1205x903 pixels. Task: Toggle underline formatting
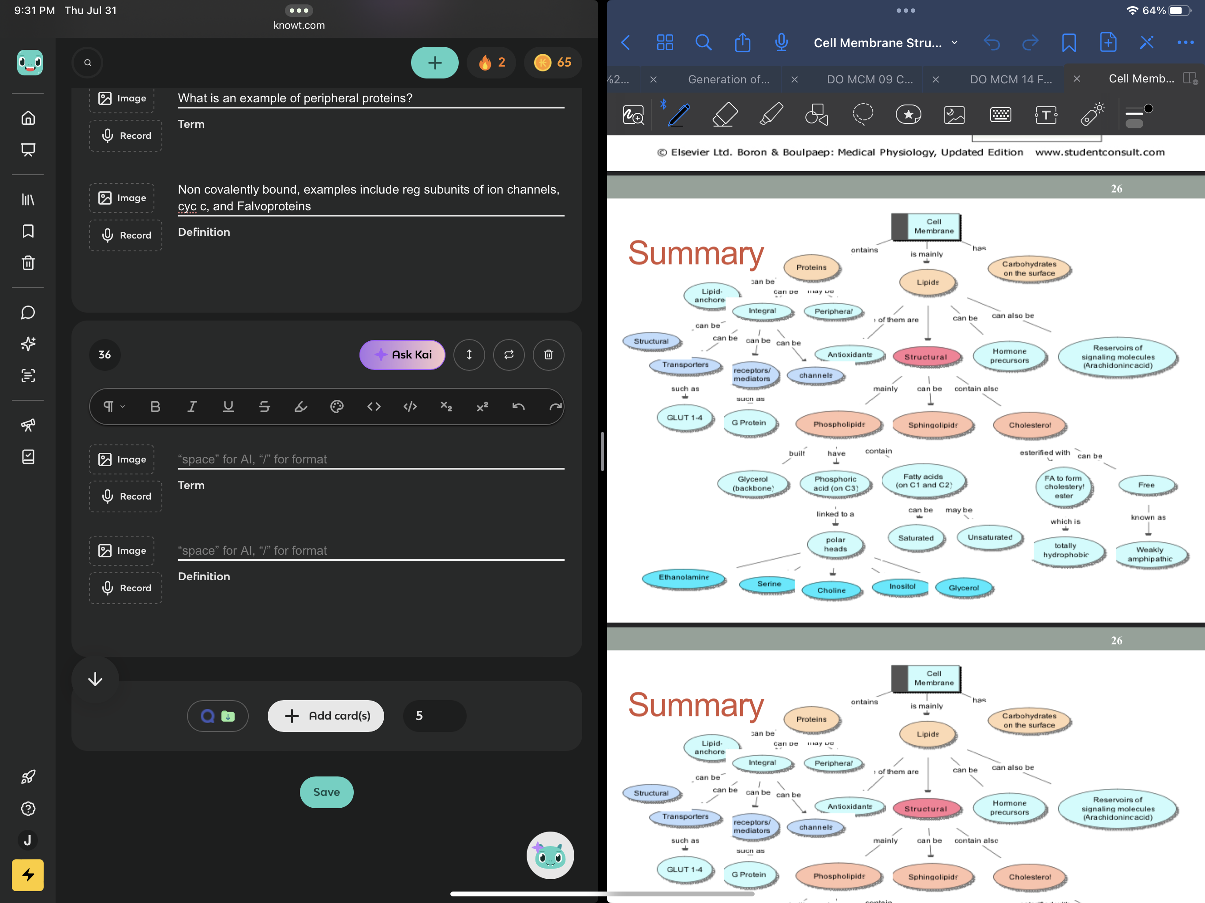click(x=228, y=406)
